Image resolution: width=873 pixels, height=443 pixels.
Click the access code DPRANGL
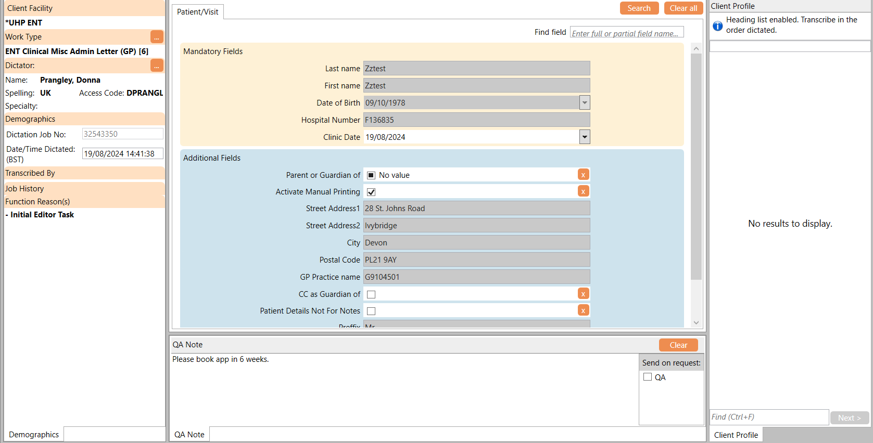coord(145,93)
